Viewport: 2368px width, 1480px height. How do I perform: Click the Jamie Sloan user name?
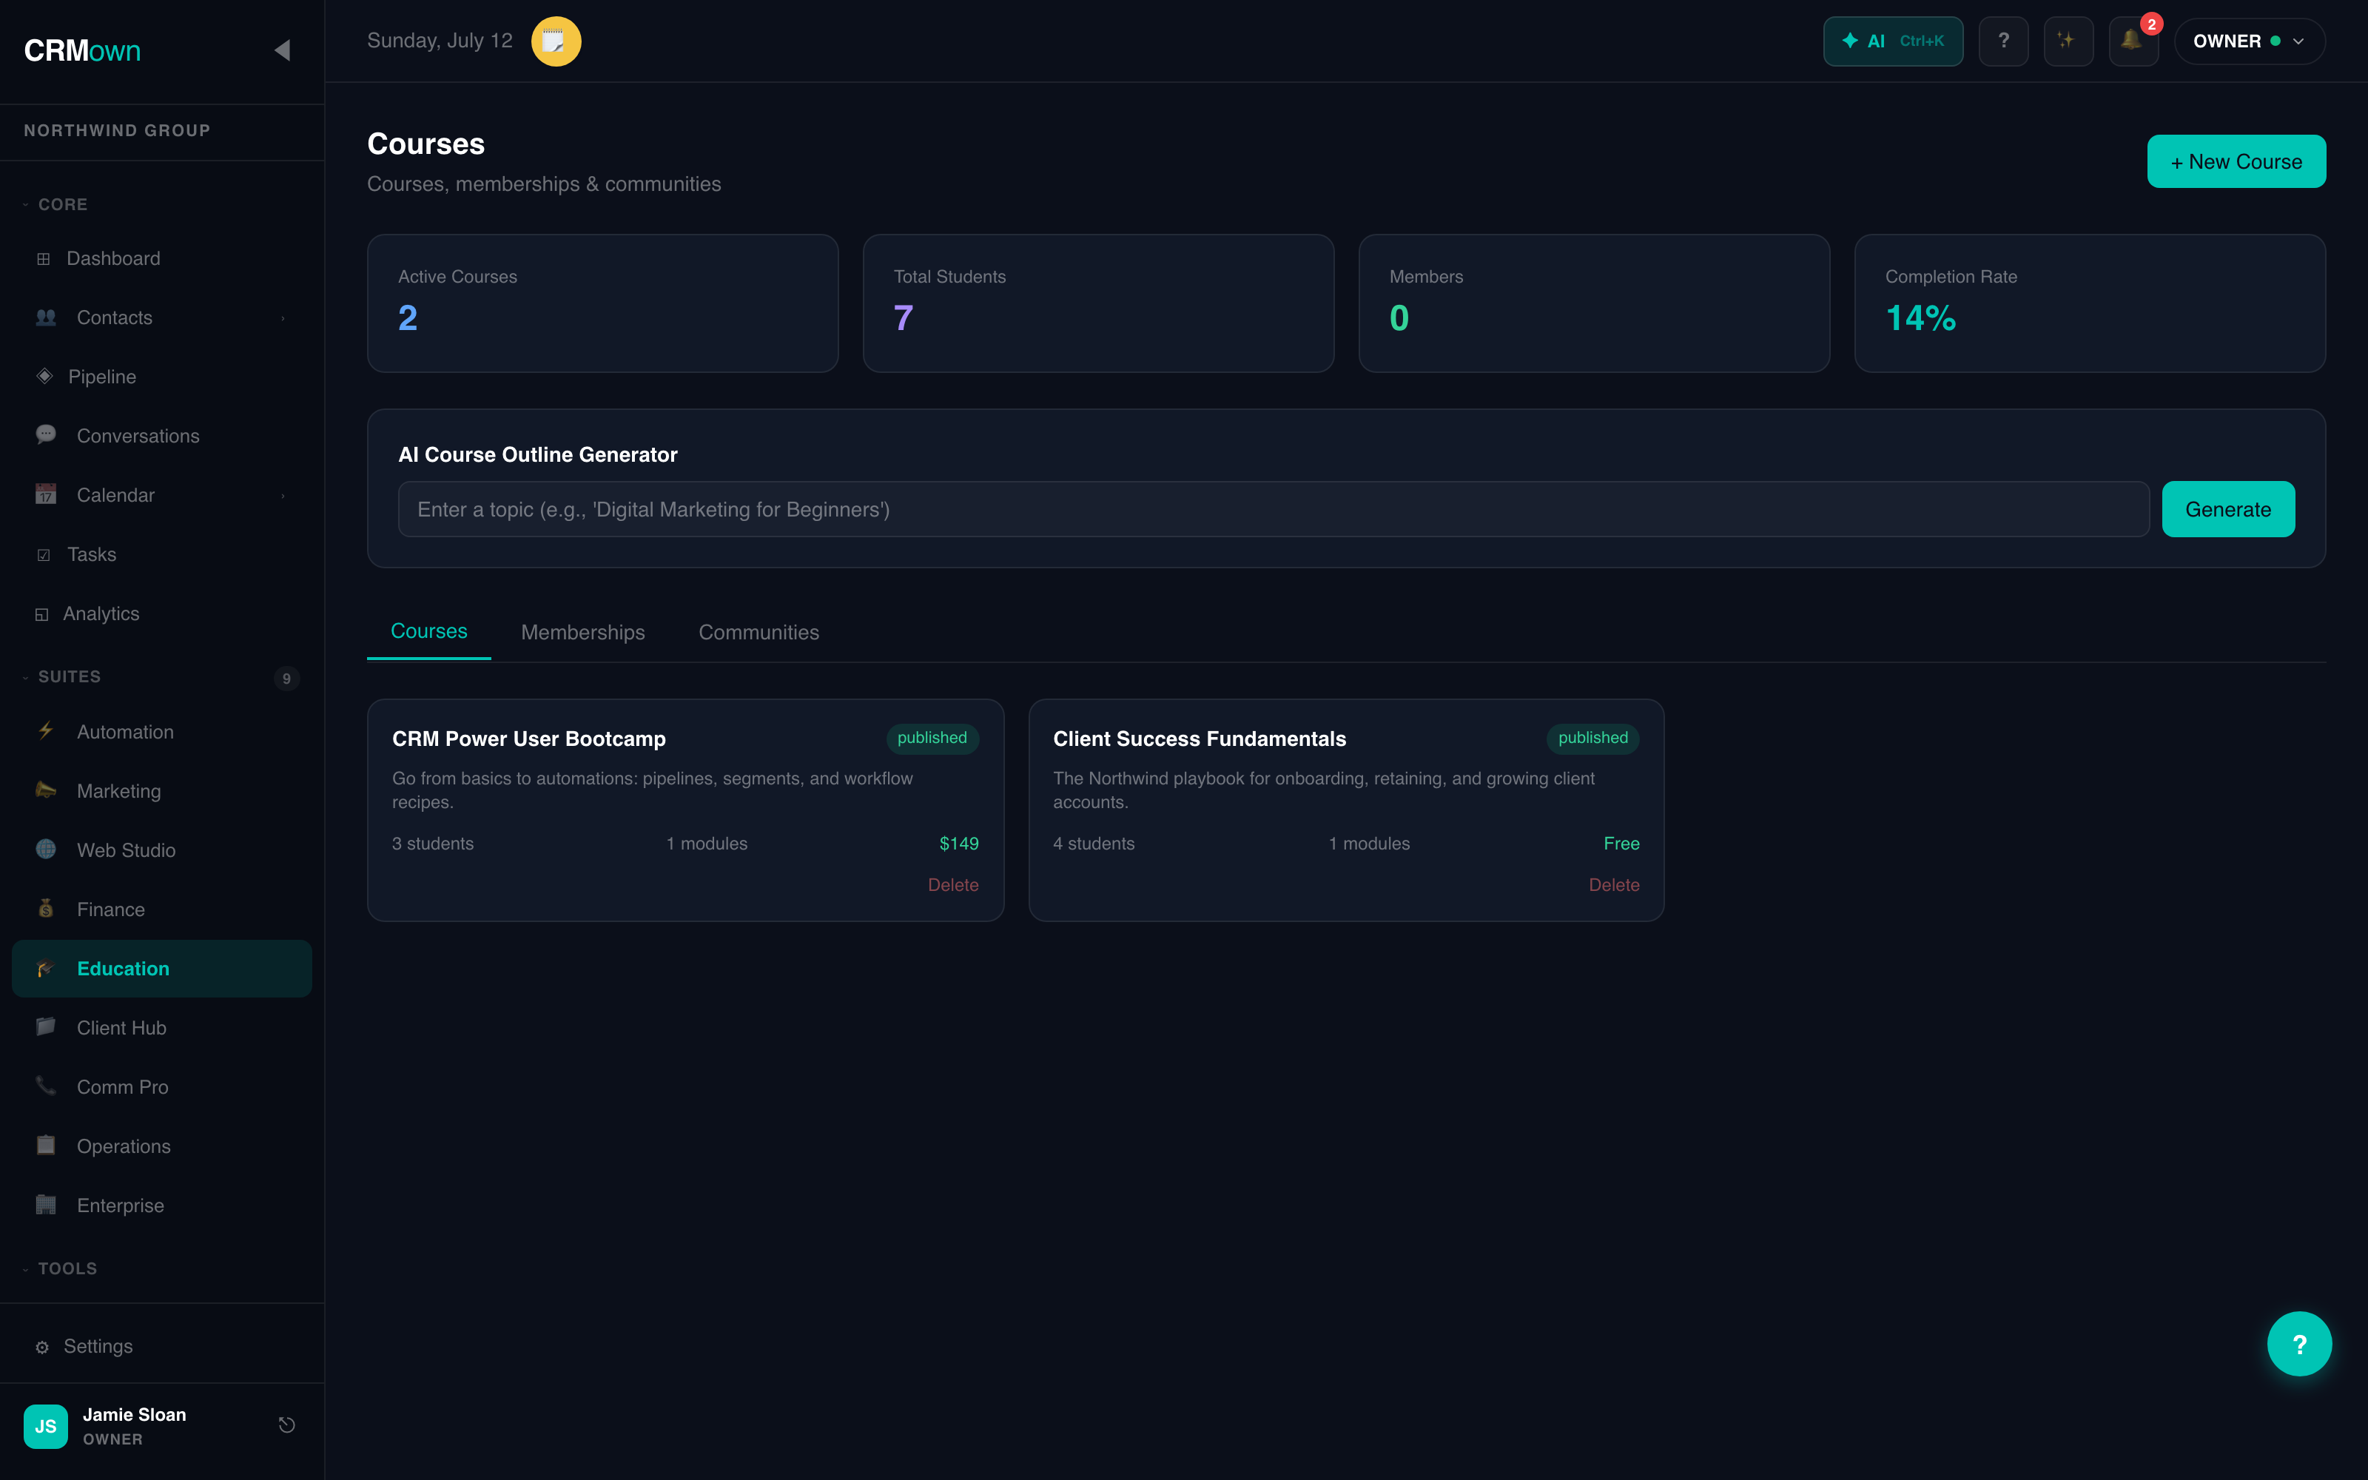click(x=134, y=1414)
